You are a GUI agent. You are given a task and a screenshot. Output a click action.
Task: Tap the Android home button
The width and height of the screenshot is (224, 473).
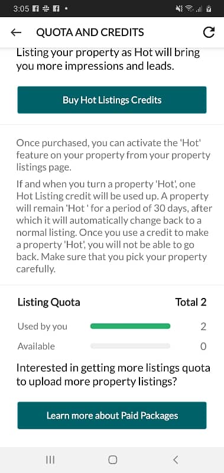click(112, 460)
